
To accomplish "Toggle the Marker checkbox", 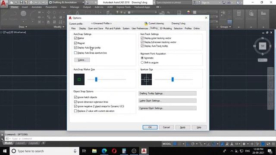I will coord(75,38).
